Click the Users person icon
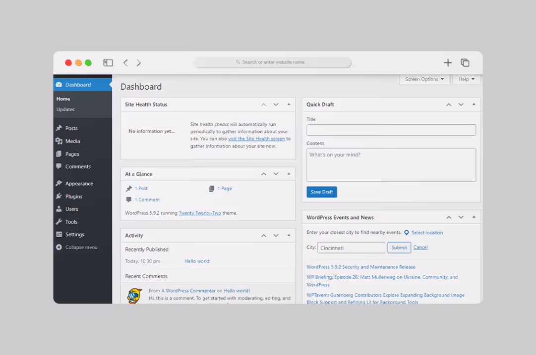Screen dimensions: 536x355 coord(59,208)
